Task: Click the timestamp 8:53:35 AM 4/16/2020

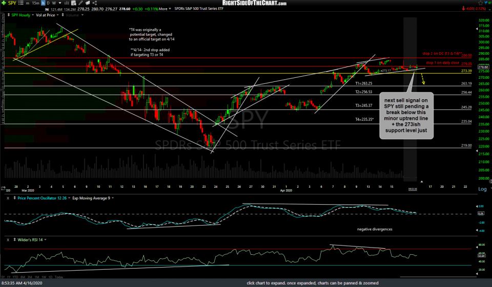Action: [22, 283]
